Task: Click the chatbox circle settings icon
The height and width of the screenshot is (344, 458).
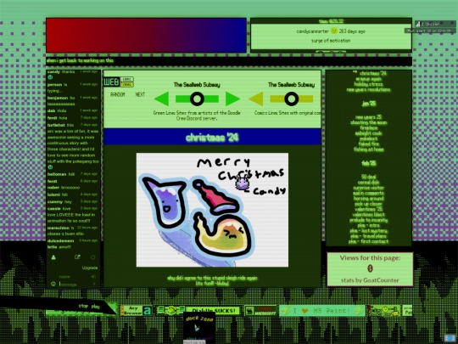Action: coord(93,257)
